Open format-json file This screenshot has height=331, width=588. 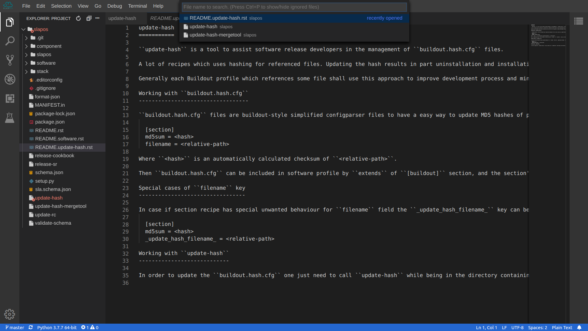point(63,97)
